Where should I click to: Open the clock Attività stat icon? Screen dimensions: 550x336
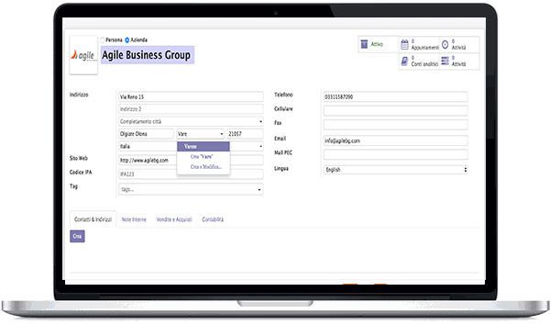[445, 45]
